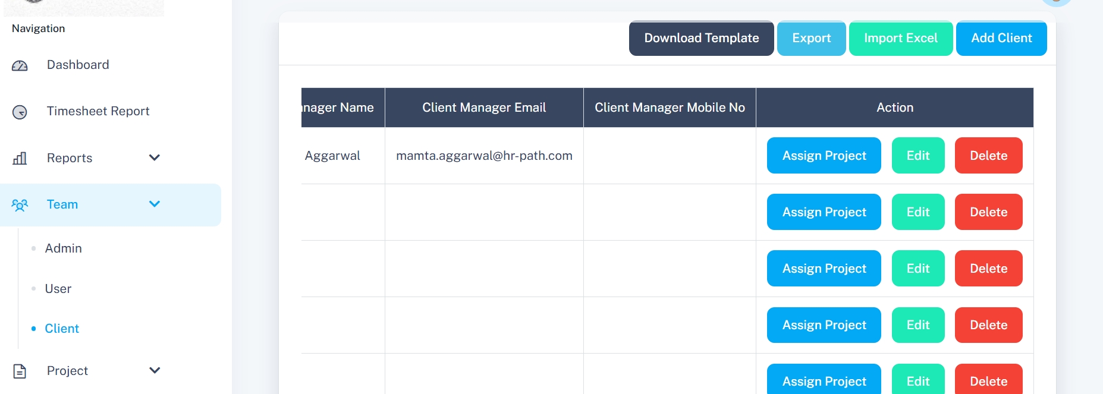The height and width of the screenshot is (394, 1103).
Task: Open the Admin submenu item
Action: pyautogui.click(x=63, y=248)
